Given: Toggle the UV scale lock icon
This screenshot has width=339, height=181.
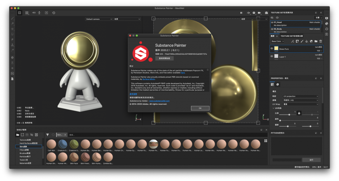Looking at the screenshot, I should [299, 113].
